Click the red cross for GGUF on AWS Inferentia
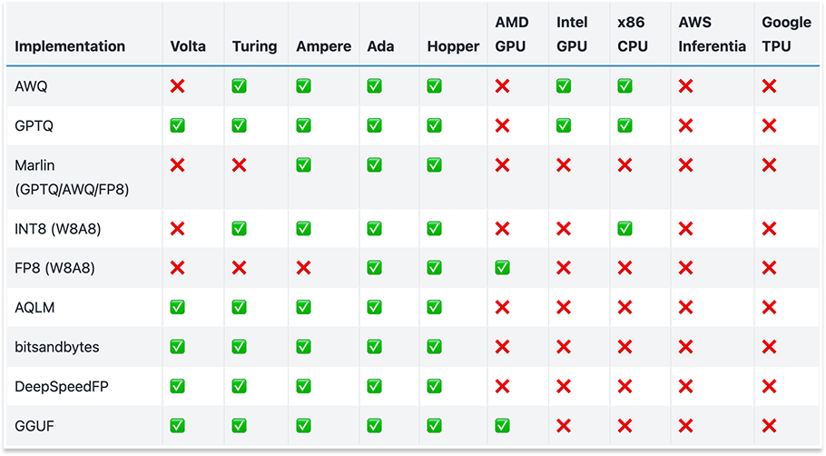Viewport: 826px width, 456px height. tap(685, 425)
